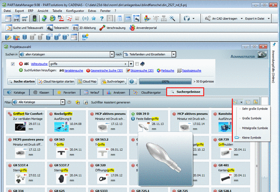This screenshot has width=280, height=192.
Task: Remove search term with red X icon
Action: 21,64
